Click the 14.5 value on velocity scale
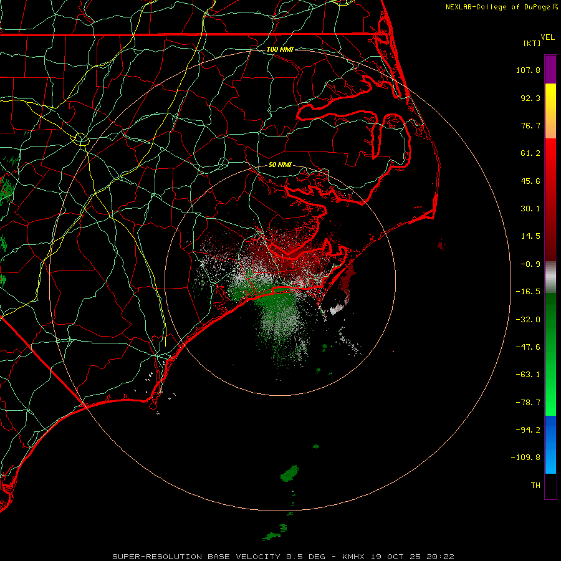 (x=530, y=236)
